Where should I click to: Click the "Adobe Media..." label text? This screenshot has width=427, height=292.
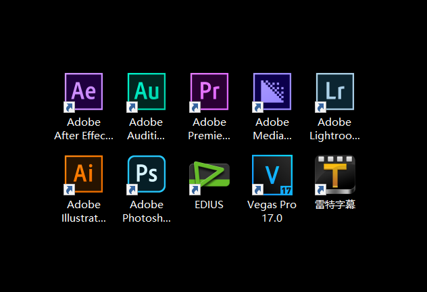(x=272, y=129)
